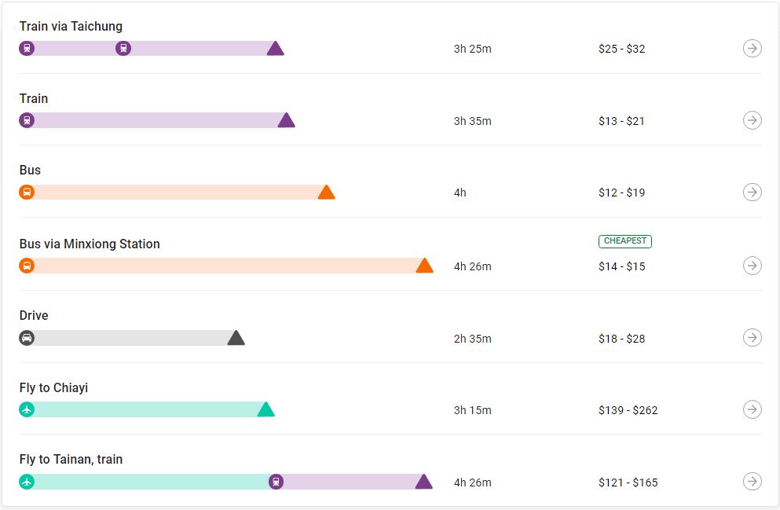Screen dimensions: 780x510
Task: Click the bus icon on the Bus route bar
Action: click(27, 193)
